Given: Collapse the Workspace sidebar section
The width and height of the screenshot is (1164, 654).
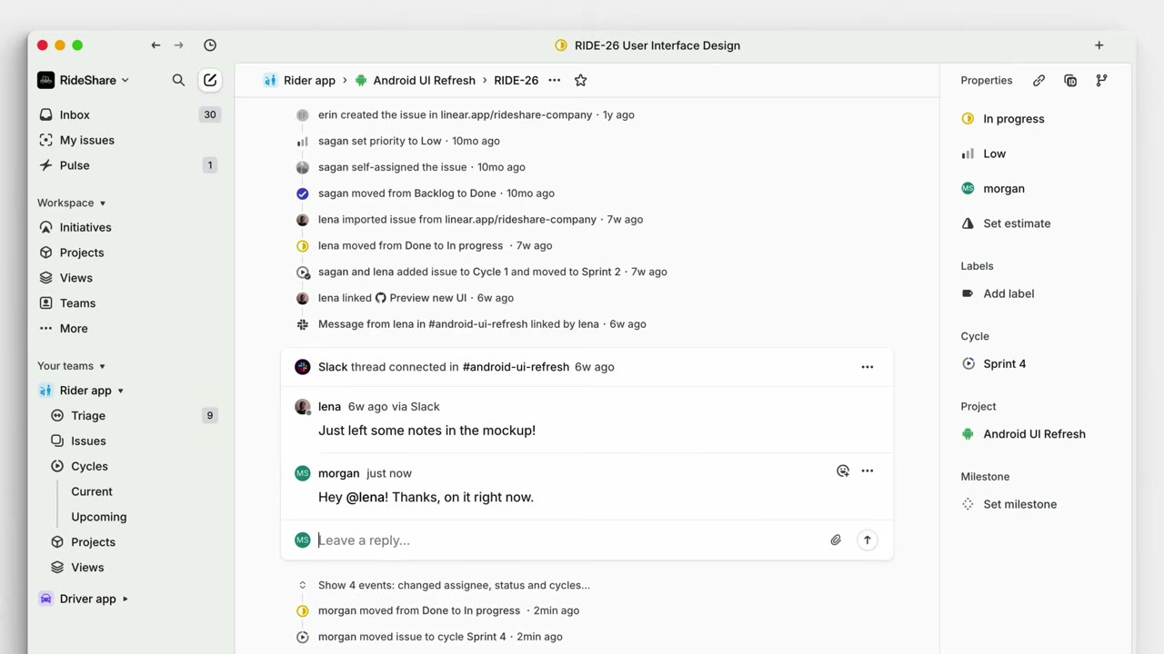Looking at the screenshot, I should point(72,203).
